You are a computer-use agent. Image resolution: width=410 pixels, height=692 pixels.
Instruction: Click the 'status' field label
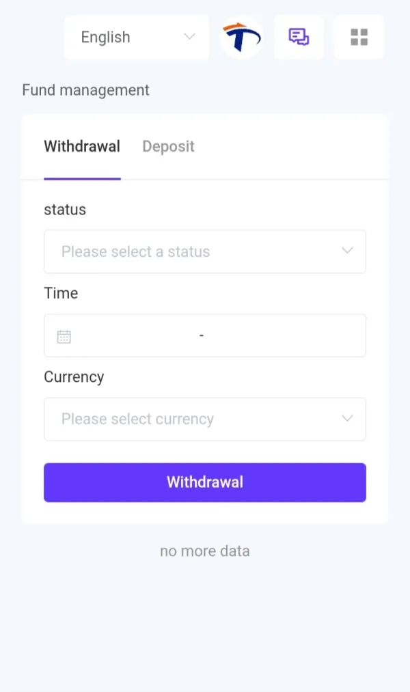[65, 210]
